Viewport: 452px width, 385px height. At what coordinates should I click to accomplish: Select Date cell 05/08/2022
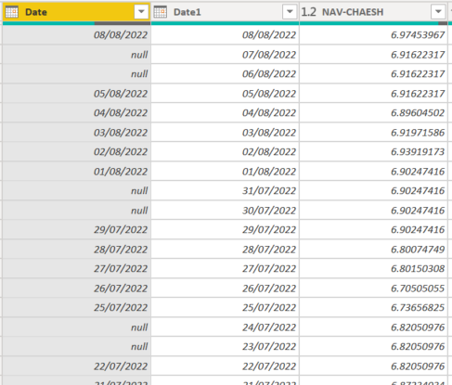tap(76, 94)
